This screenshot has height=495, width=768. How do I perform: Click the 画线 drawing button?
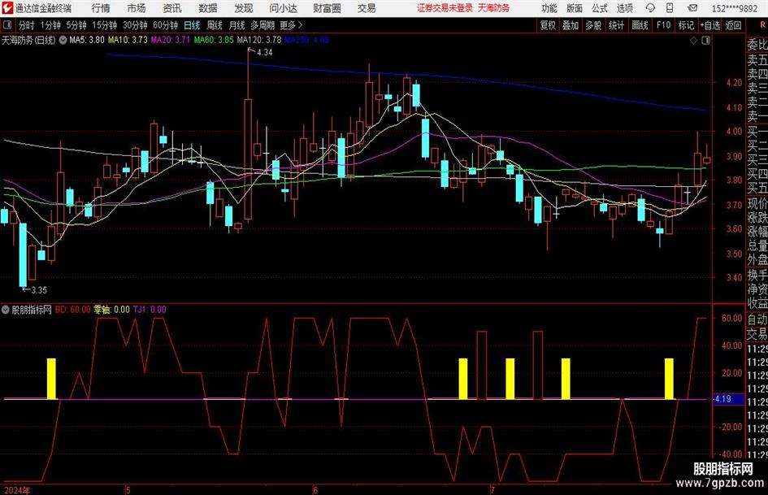click(640, 25)
